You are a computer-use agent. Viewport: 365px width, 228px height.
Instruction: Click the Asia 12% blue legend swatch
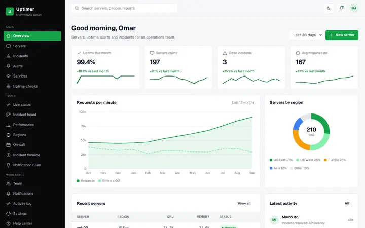(271, 168)
